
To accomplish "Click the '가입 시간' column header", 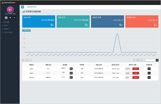I will pyautogui.click(x=99, y=65).
